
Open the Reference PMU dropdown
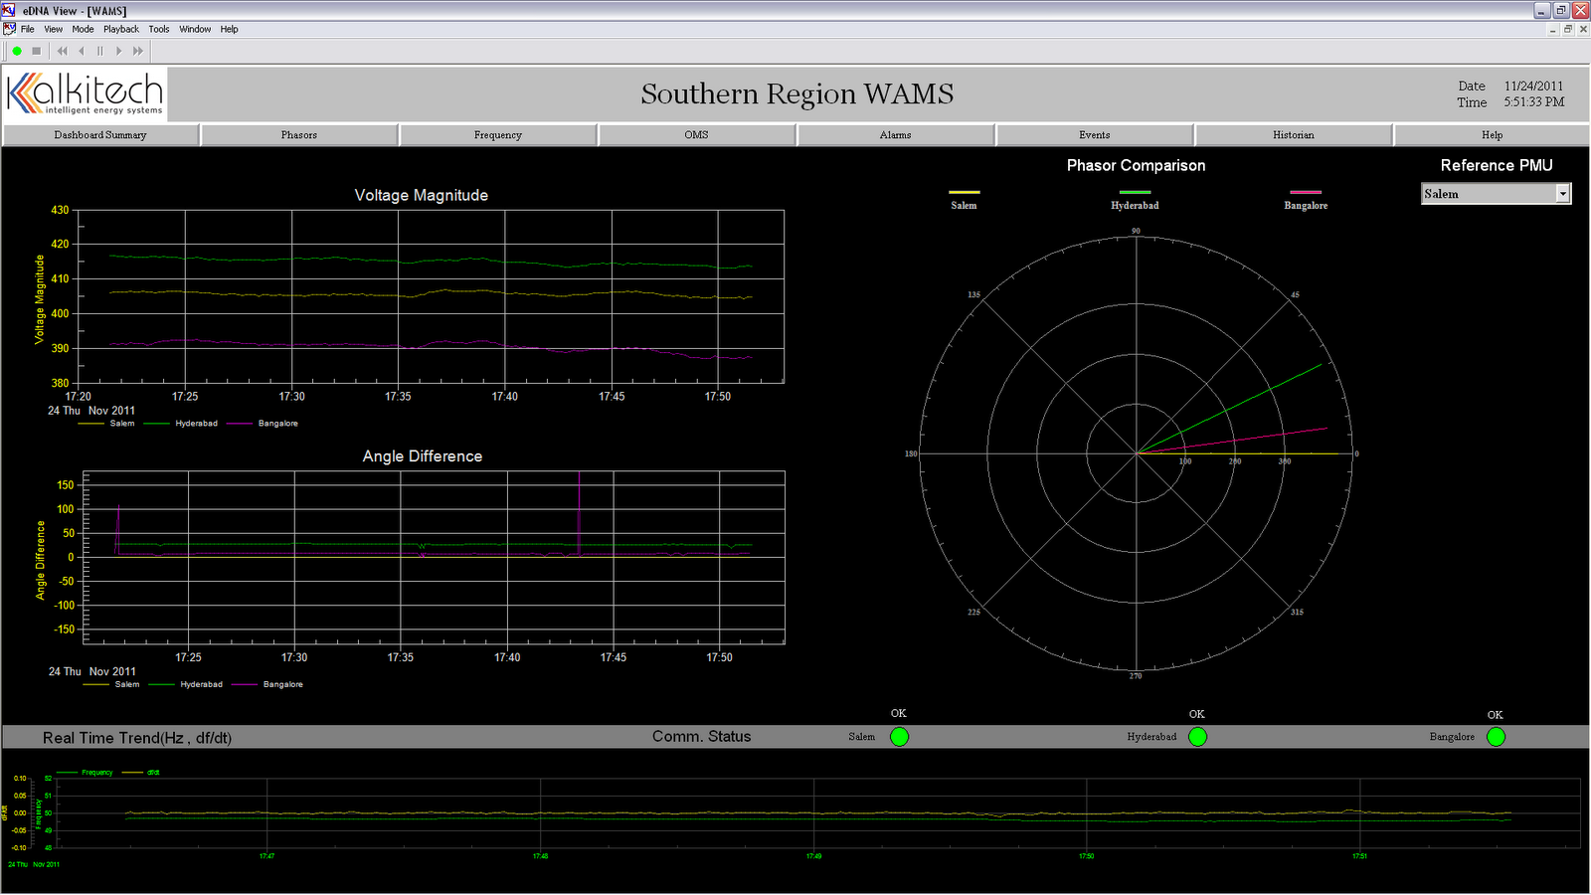click(x=1563, y=193)
